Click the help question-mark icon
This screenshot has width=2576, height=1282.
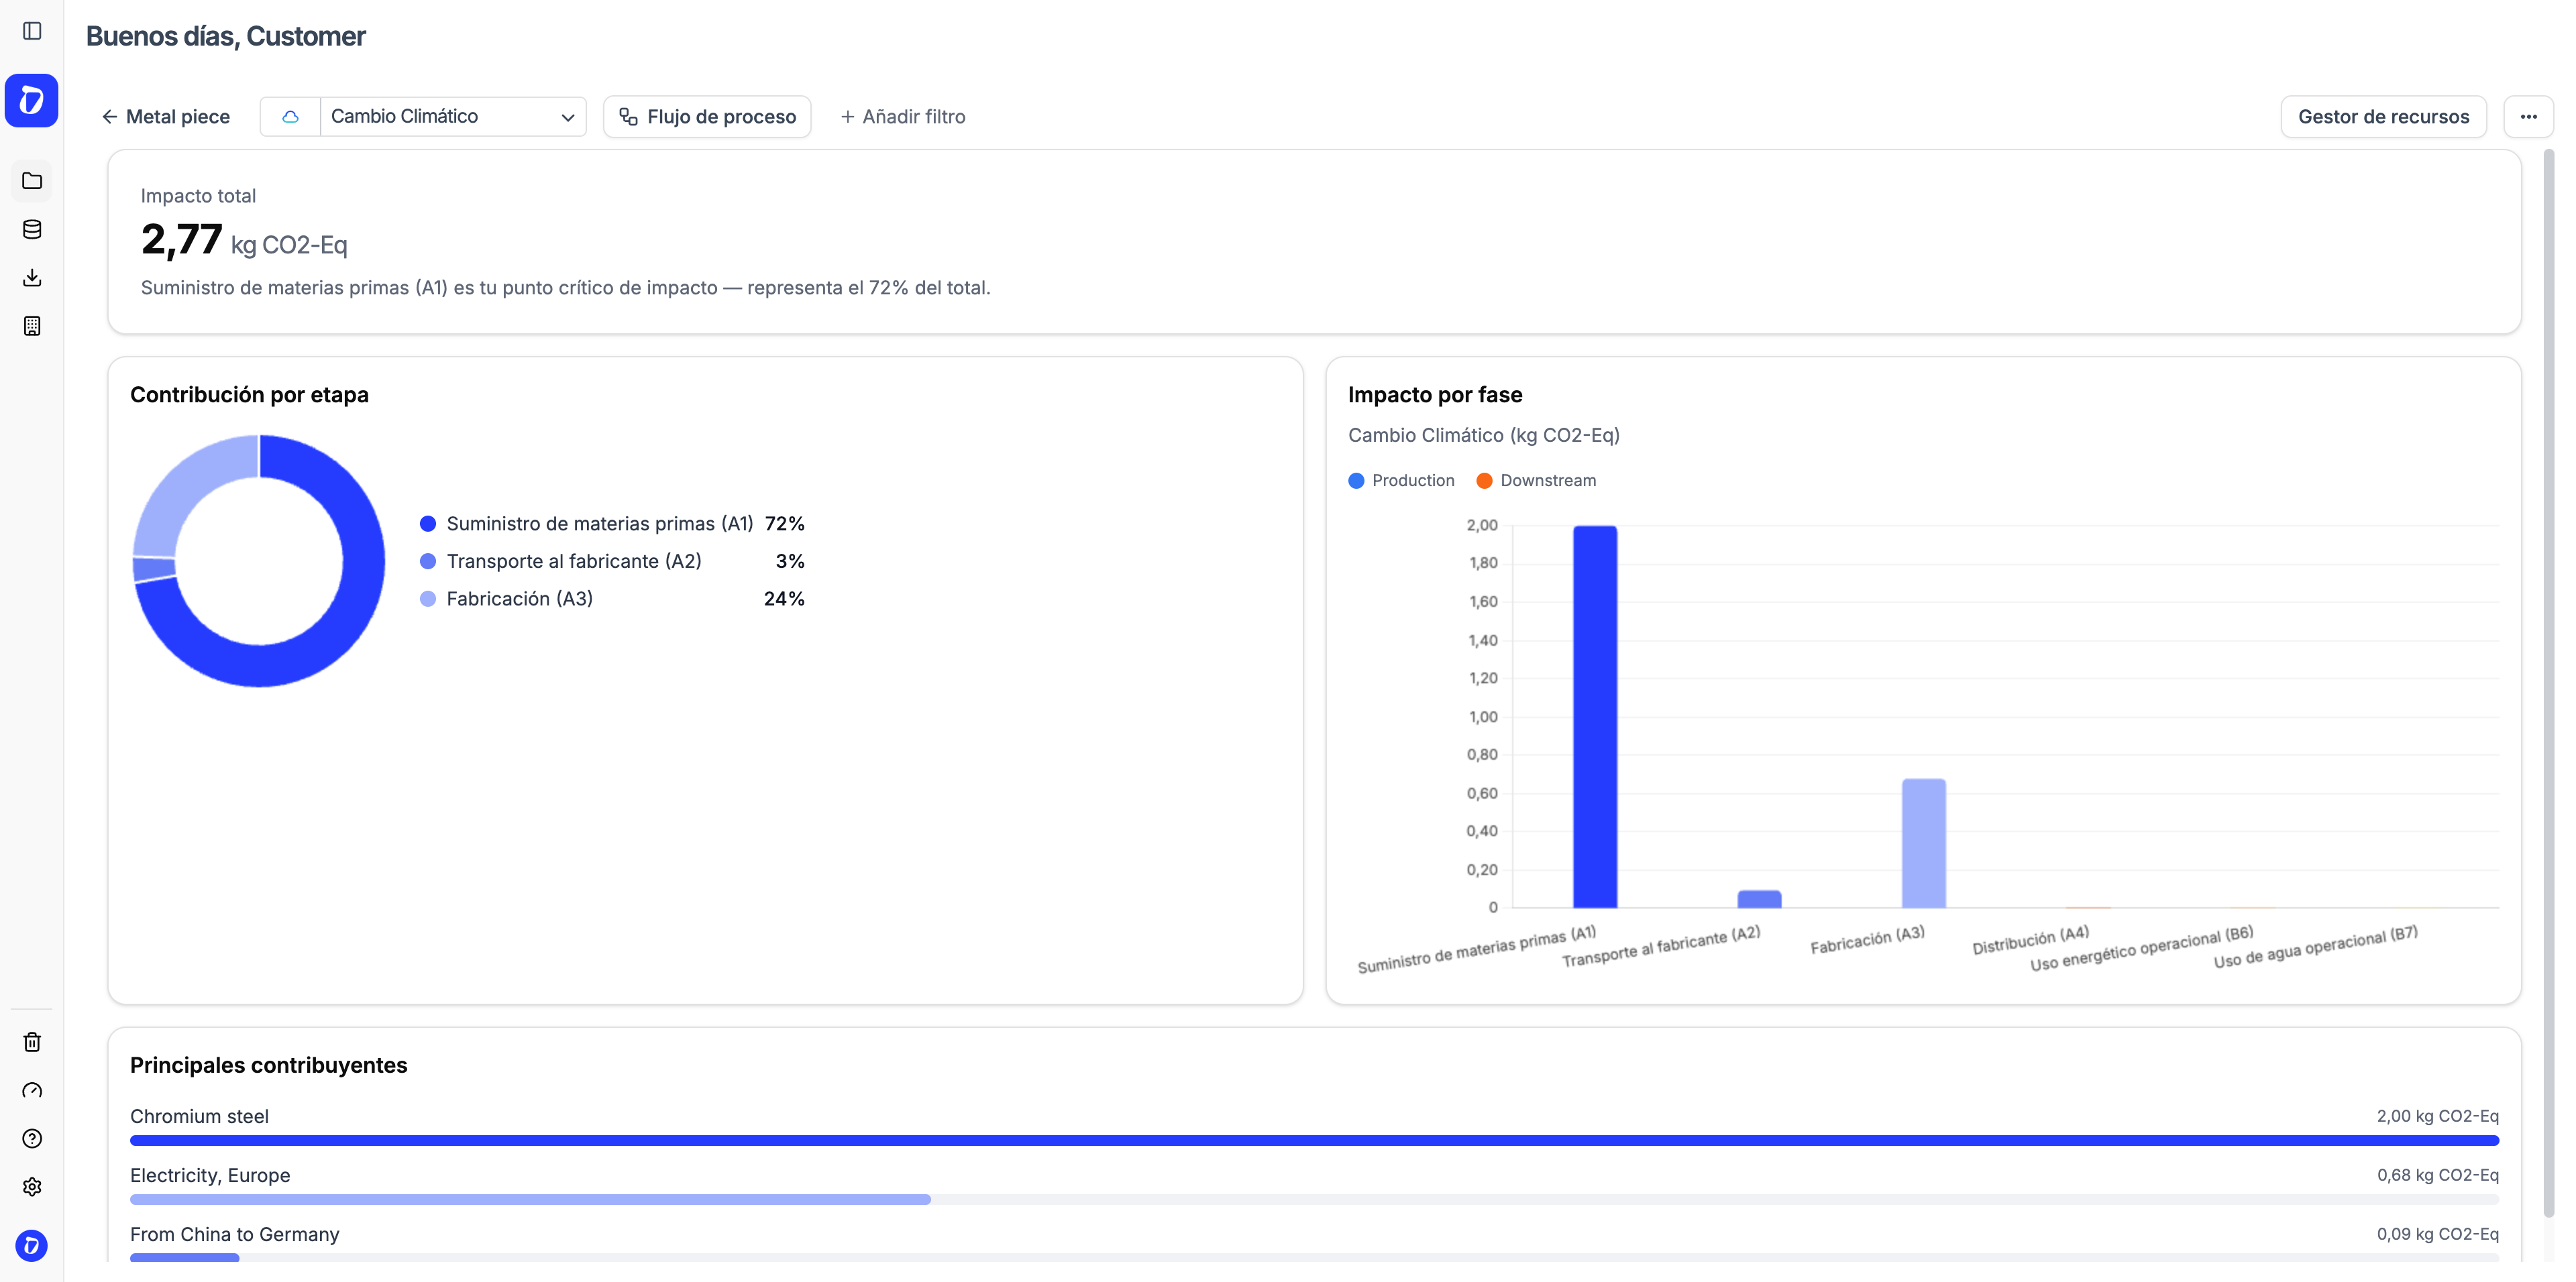click(x=32, y=1138)
